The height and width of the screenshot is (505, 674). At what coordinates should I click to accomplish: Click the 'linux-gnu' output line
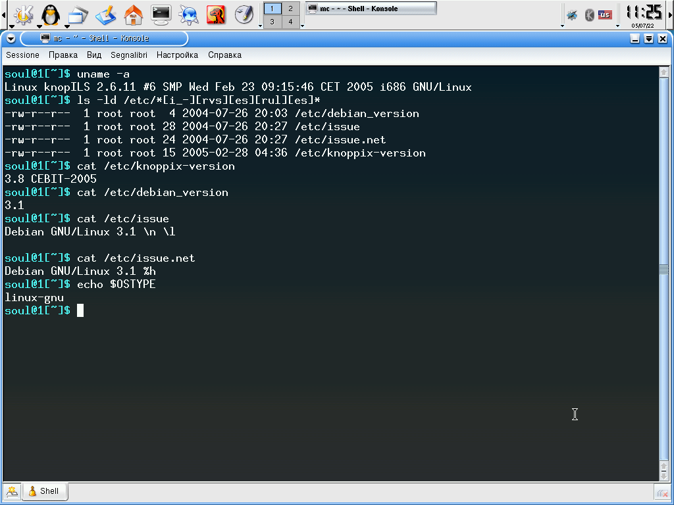(x=34, y=298)
